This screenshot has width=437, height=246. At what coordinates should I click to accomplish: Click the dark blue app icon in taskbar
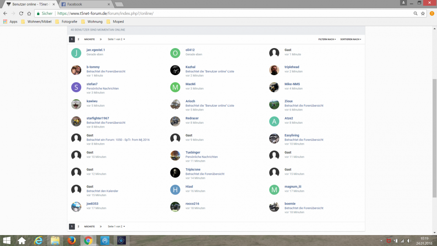pyautogui.click(x=121, y=240)
